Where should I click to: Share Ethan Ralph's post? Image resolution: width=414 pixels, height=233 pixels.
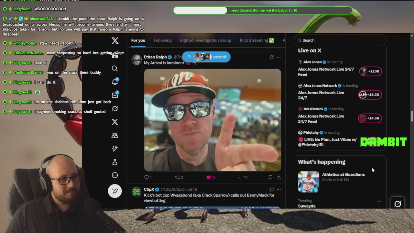(278, 177)
